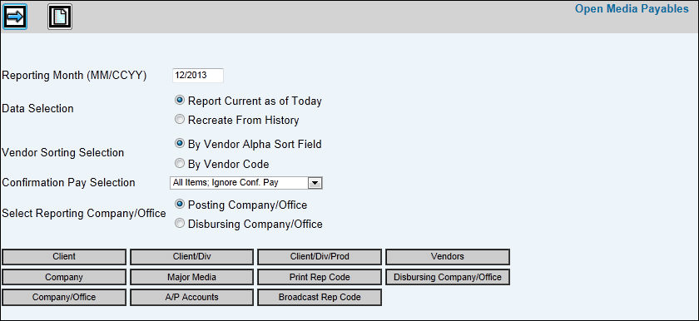The width and height of the screenshot is (699, 321).
Task: Click the Client button
Action: (x=64, y=257)
